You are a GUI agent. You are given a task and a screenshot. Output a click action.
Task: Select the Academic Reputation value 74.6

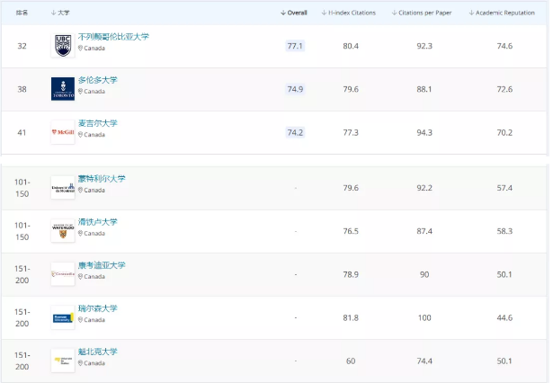504,46
